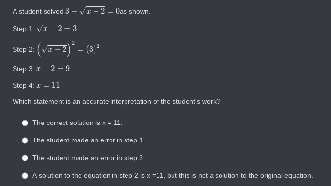The width and height of the screenshot is (331, 186).
Task: Choose the radio button for 'error in step 1'
Action: coord(25,140)
